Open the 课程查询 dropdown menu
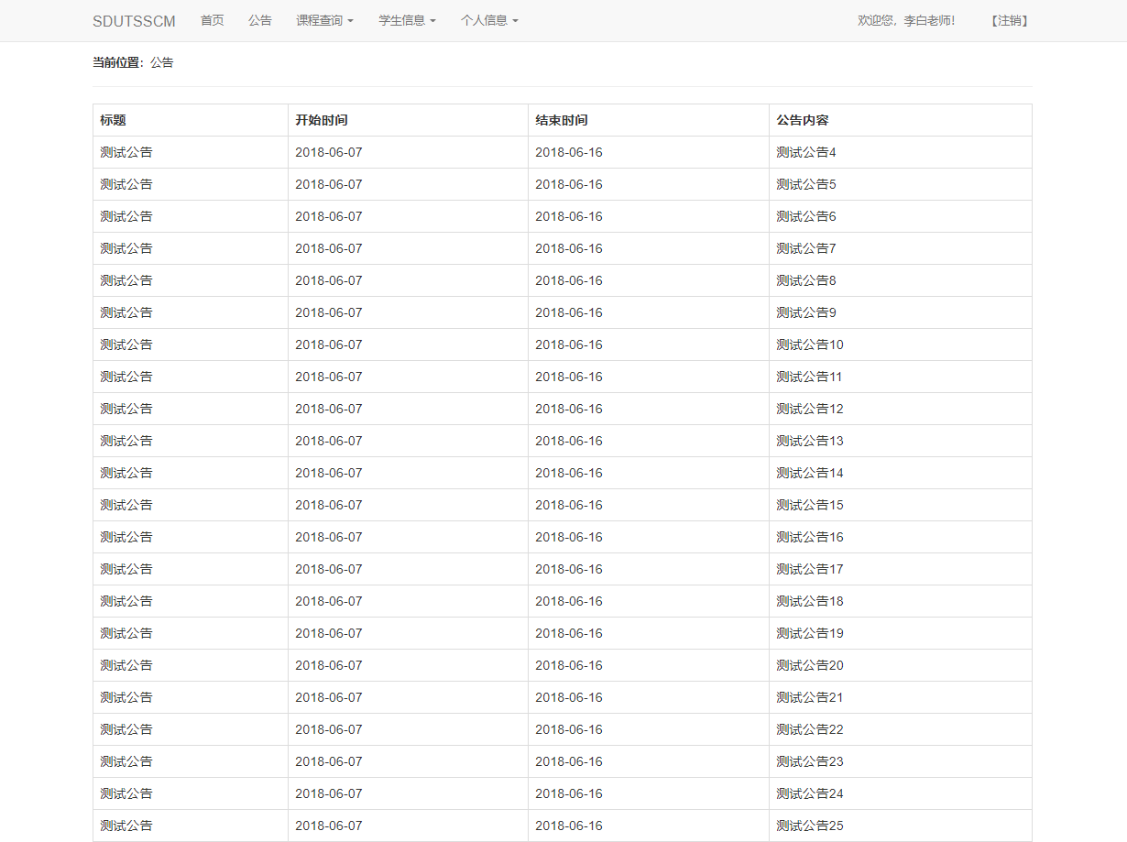1127x842 pixels. click(x=324, y=20)
